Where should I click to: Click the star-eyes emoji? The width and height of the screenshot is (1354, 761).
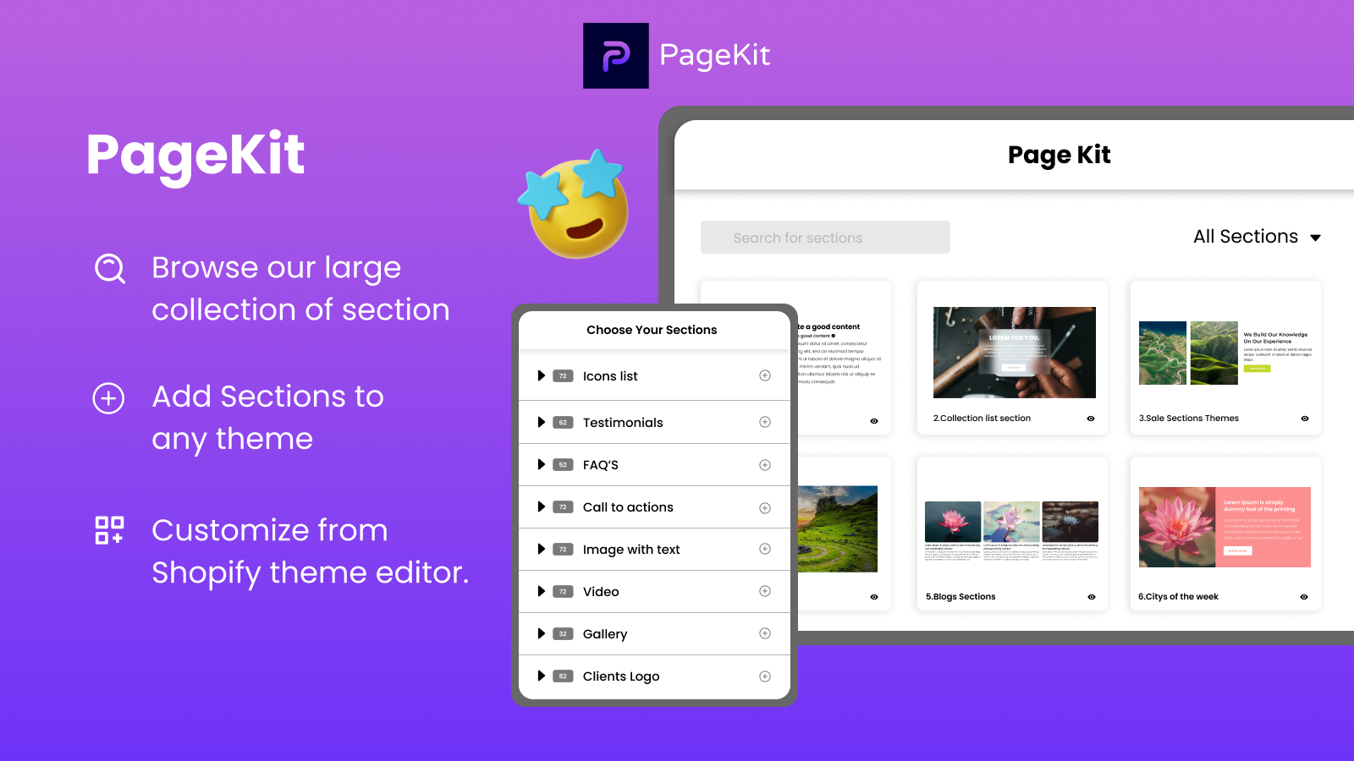tap(574, 204)
